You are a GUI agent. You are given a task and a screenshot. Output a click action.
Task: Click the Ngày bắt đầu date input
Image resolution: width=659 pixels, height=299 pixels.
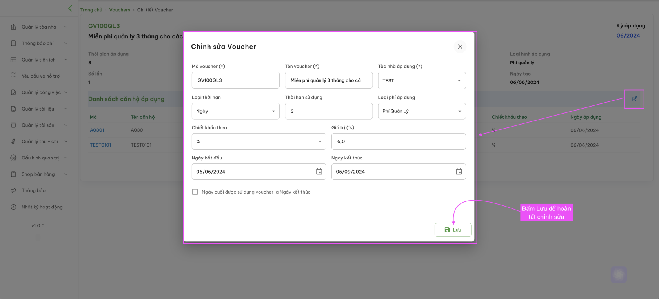pos(259,172)
